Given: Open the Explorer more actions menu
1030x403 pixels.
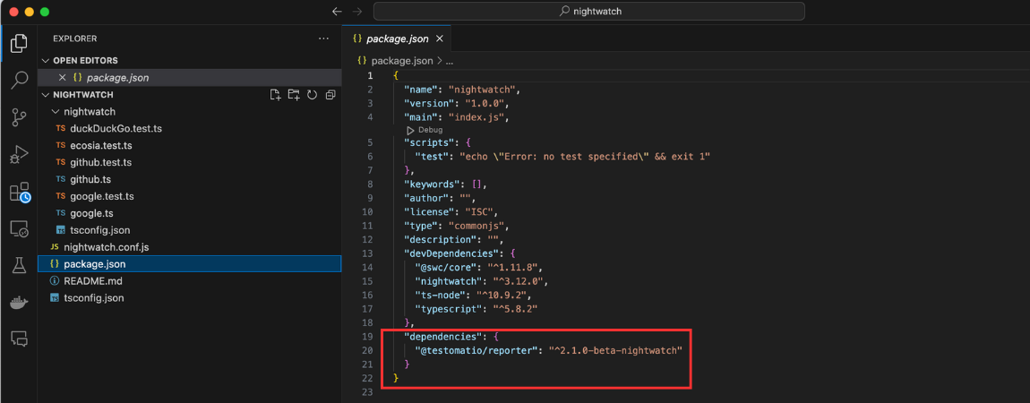Looking at the screenshot, I should [323, 39].
